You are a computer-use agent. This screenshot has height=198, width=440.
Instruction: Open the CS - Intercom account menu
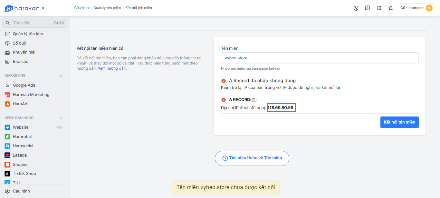coord(416,8)
